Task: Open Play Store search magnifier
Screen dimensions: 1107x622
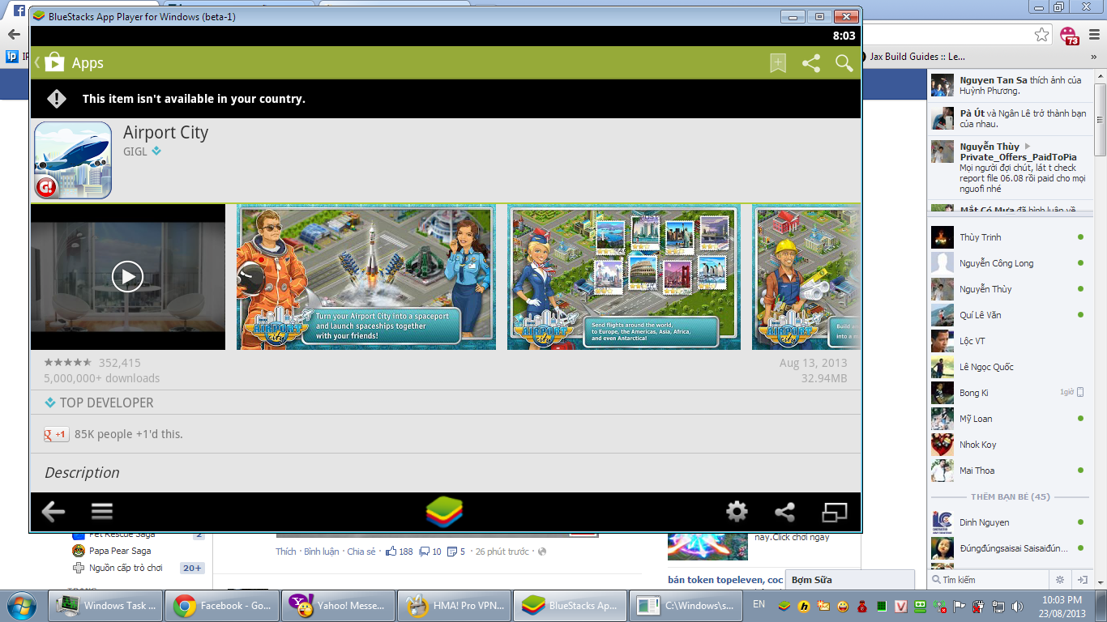Action: [844, 63]
